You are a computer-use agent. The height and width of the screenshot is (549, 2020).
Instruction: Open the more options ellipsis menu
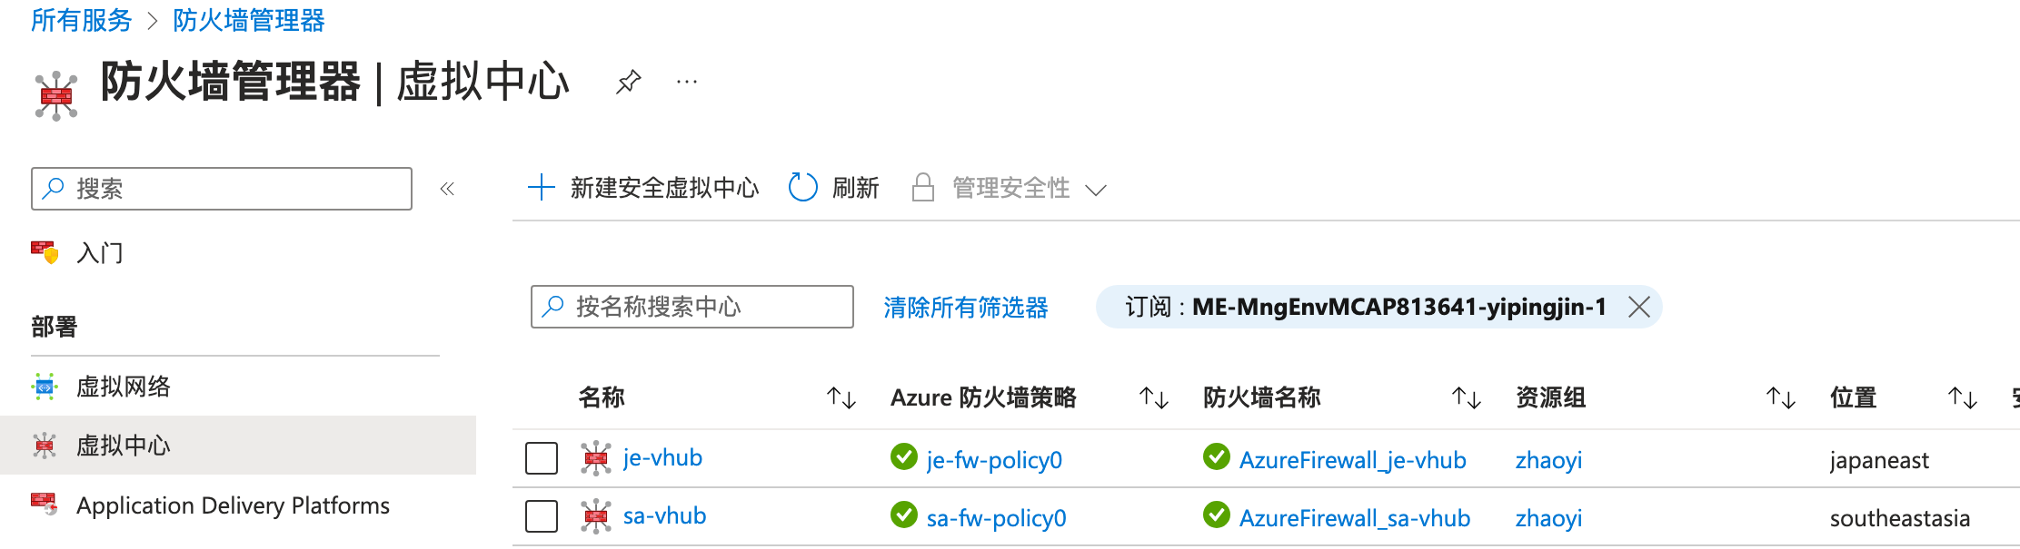(x=687, y=83)
